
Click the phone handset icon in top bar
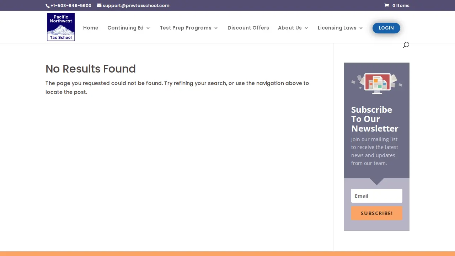click(48, 6)
